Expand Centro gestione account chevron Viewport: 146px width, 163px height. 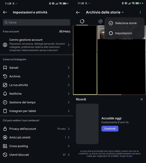coord(69,45)
